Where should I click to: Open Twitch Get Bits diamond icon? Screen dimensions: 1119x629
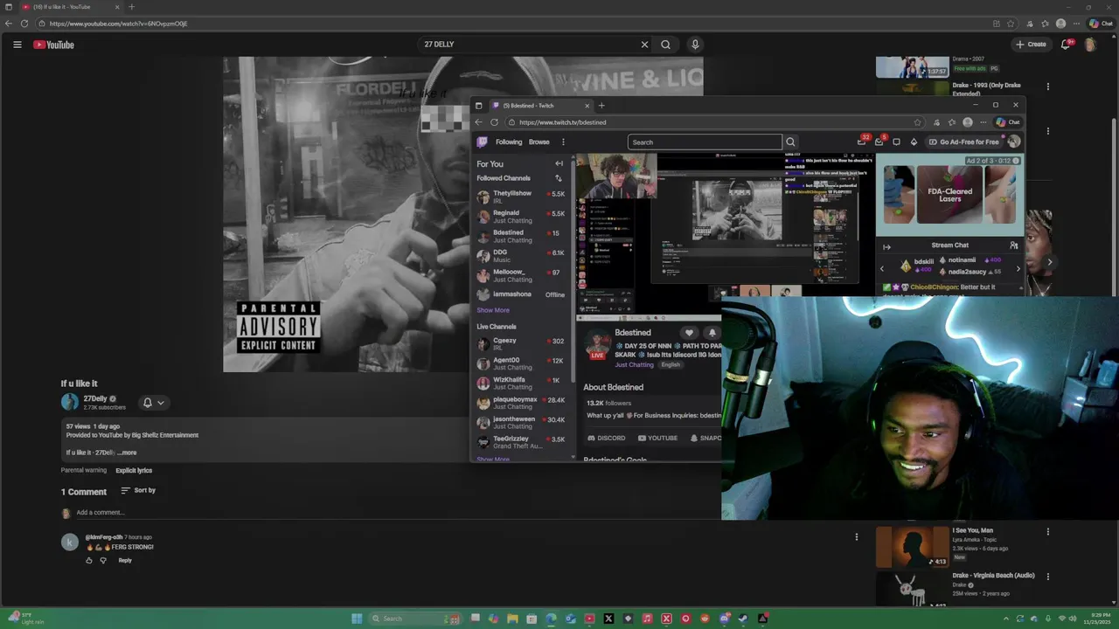coord(914,142)
